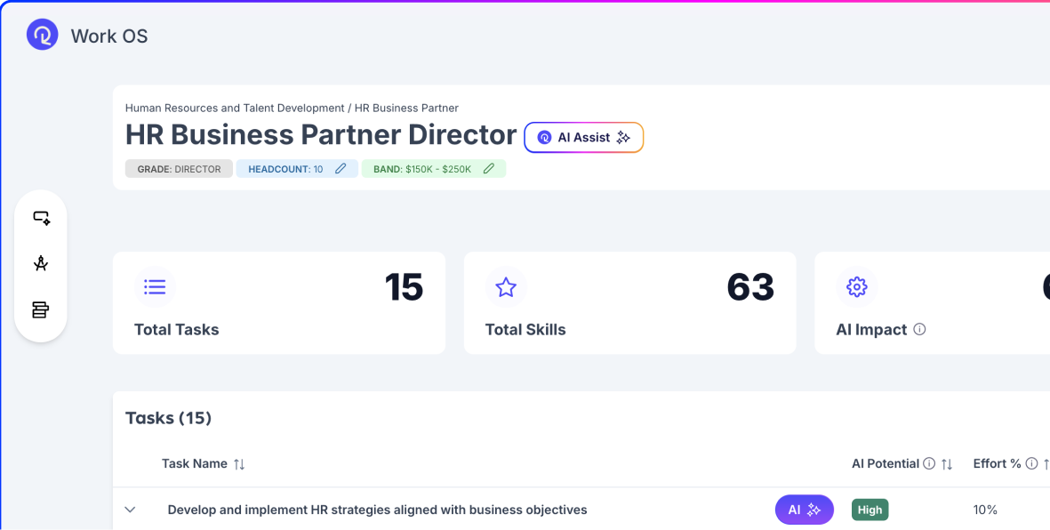Click the purple AI button on task row
The height and width of the screenshot is (530, 1050).
click(x=804, y=510)
